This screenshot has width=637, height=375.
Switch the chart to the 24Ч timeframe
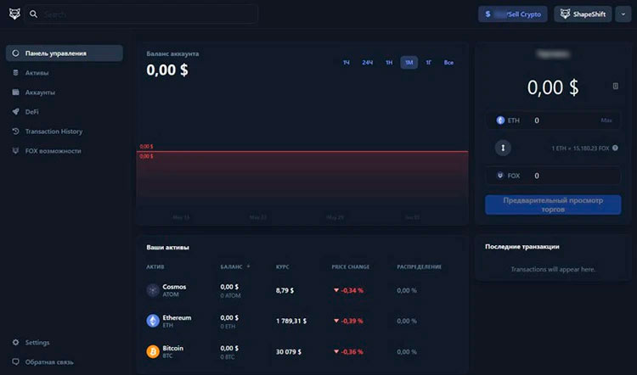367,63
